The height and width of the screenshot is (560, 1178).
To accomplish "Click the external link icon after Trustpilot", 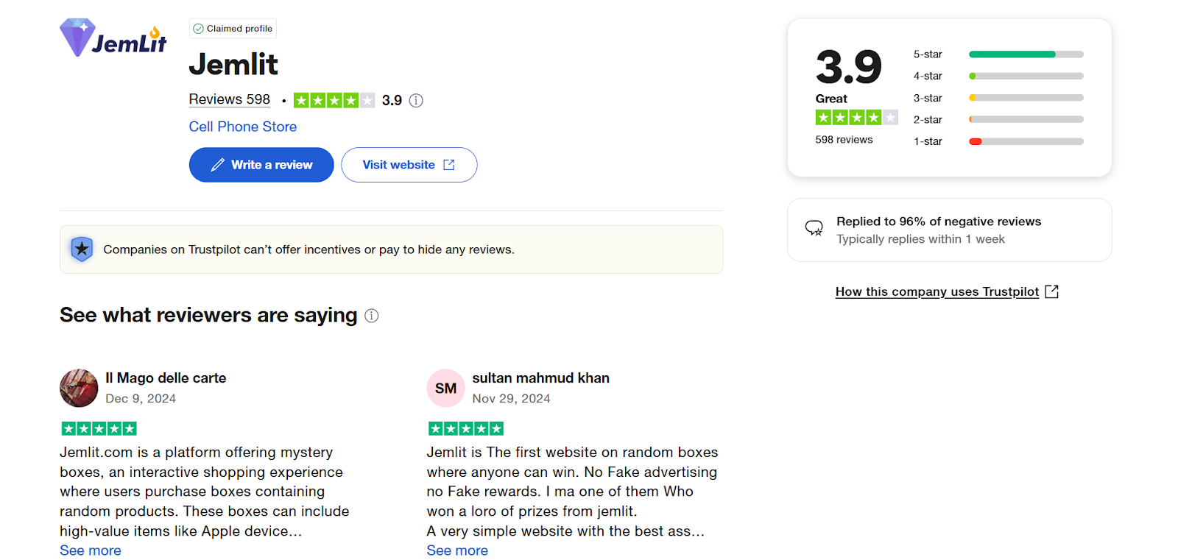I will click(1052, 291).
